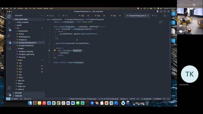Collapse the components folder
Image resolution: width=203 pixels, height=114 pixels.
click(x=29, y=31)
